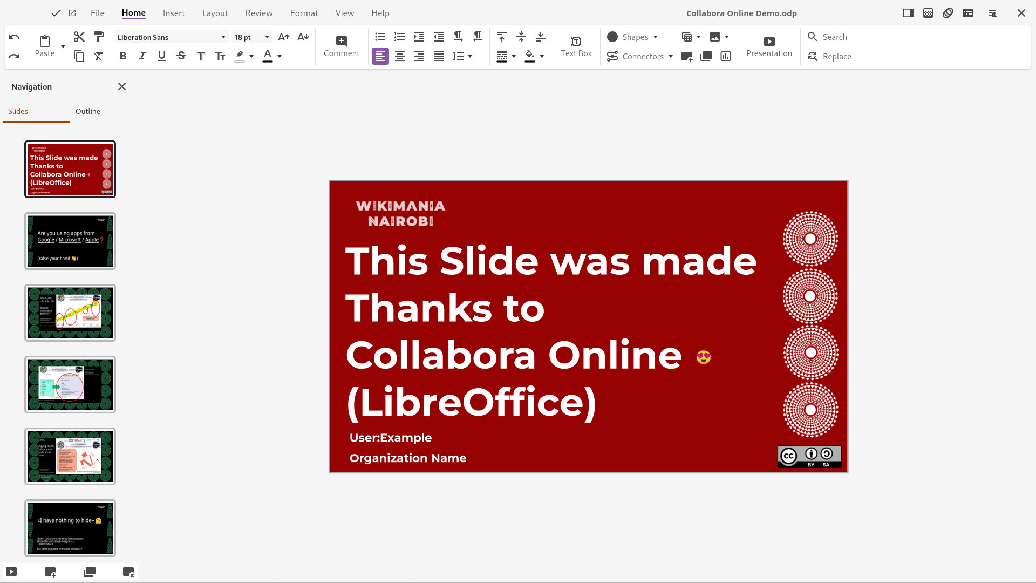The image size is (1036, 583).
Task: Switch to the View tab
Action: (345, 13)
